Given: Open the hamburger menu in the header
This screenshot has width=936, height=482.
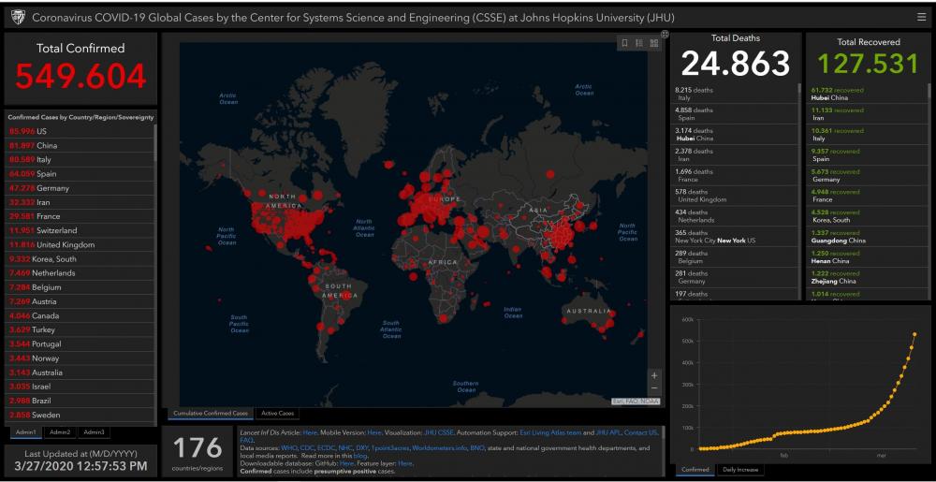Looking at the screenshot, I should click(x=921, y=17).
